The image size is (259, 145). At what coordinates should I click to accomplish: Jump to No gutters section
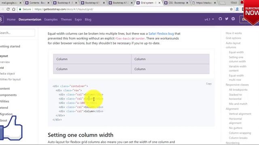tap(236, 128)
